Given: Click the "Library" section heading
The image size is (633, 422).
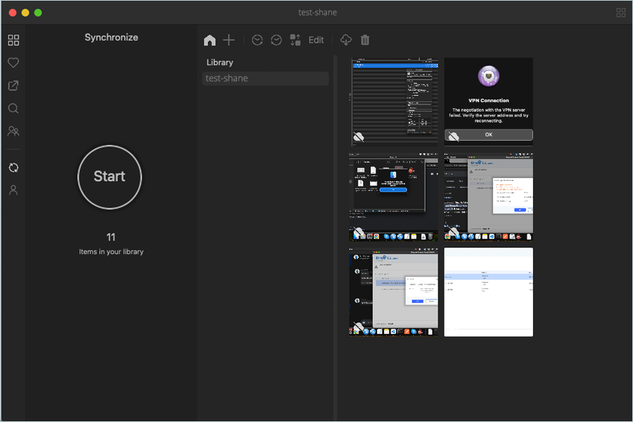Looking at the screenshot, I should [219, 63].
